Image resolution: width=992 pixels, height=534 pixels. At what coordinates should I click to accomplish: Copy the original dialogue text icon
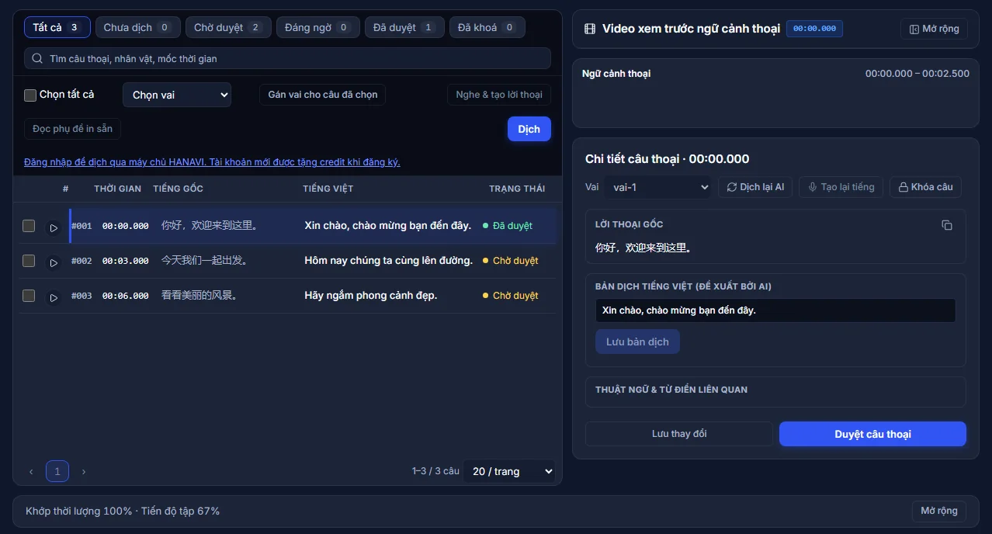[947, 225]
